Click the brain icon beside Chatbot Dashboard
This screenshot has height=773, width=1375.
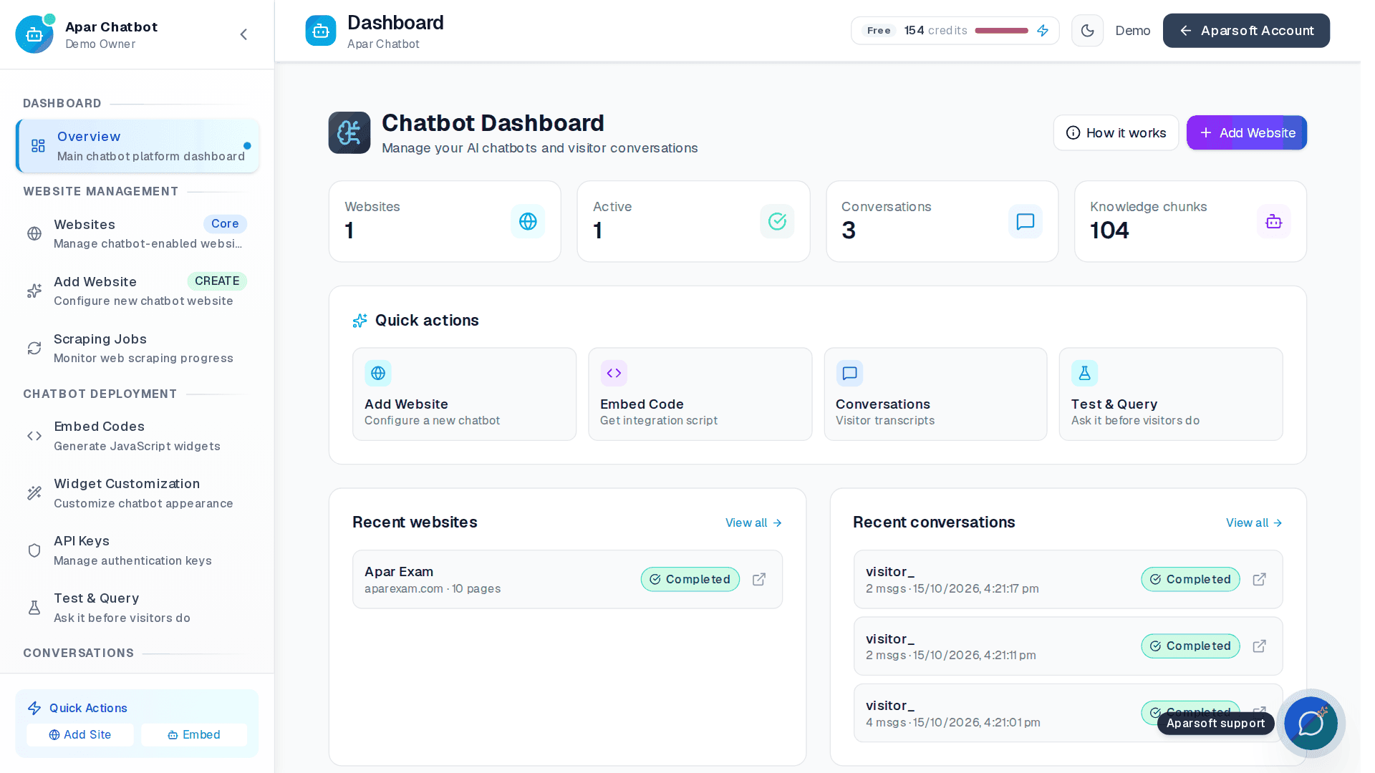click(349, 132)
